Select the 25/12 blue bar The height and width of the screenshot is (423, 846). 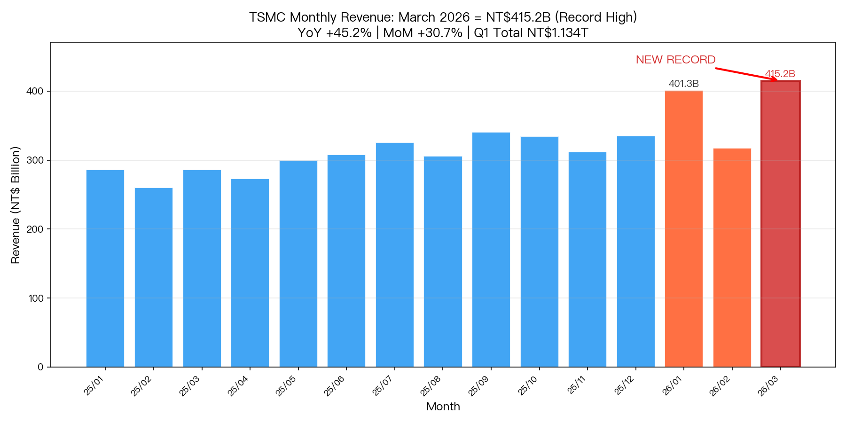coord(636,251)
